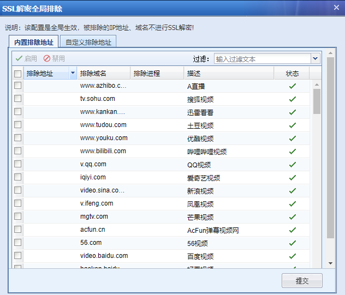The width and height of the screenshot is (345, 295).
Task: Open the 过滤 filter dropdown arrow
Action: click(315, 58)
